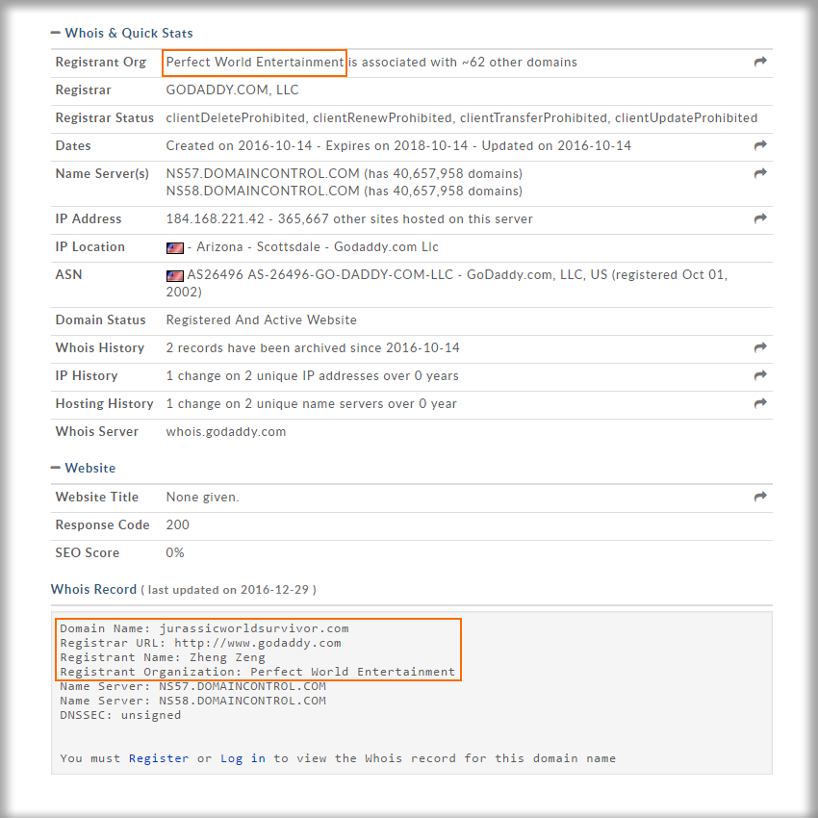818x818 pixels.
Task: Click the US flag icon beside ASN
Action: pos(174,276)
